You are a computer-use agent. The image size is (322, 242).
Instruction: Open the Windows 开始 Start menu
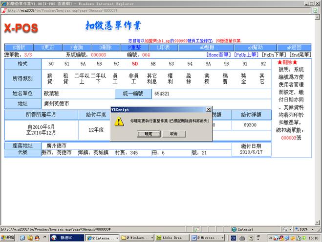[8, 237]
